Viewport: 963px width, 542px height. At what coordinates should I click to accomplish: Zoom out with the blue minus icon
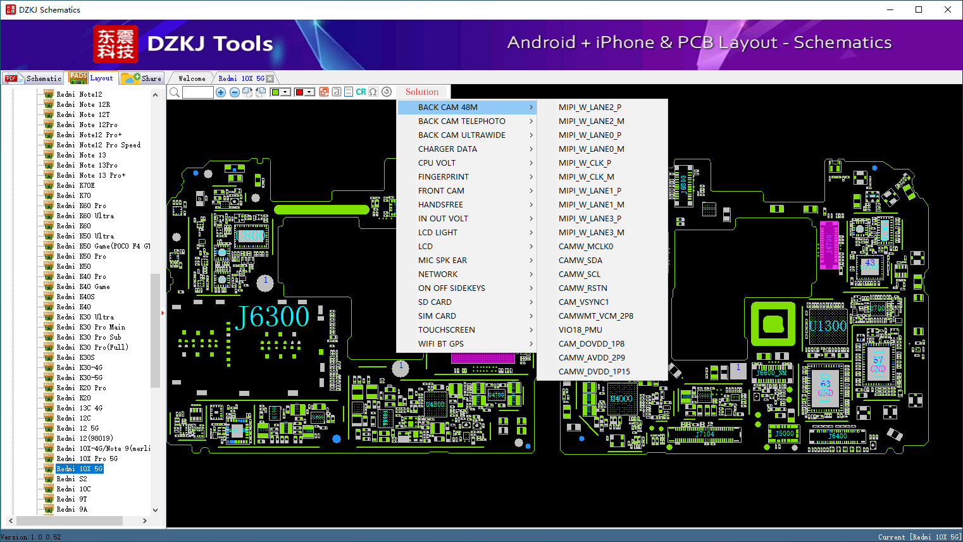coord(234,92)
